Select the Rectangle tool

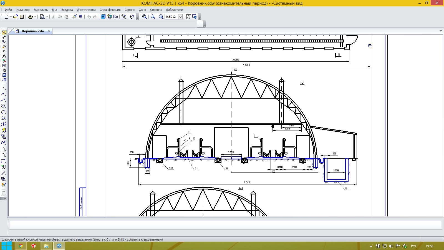[x=3, y=161]
